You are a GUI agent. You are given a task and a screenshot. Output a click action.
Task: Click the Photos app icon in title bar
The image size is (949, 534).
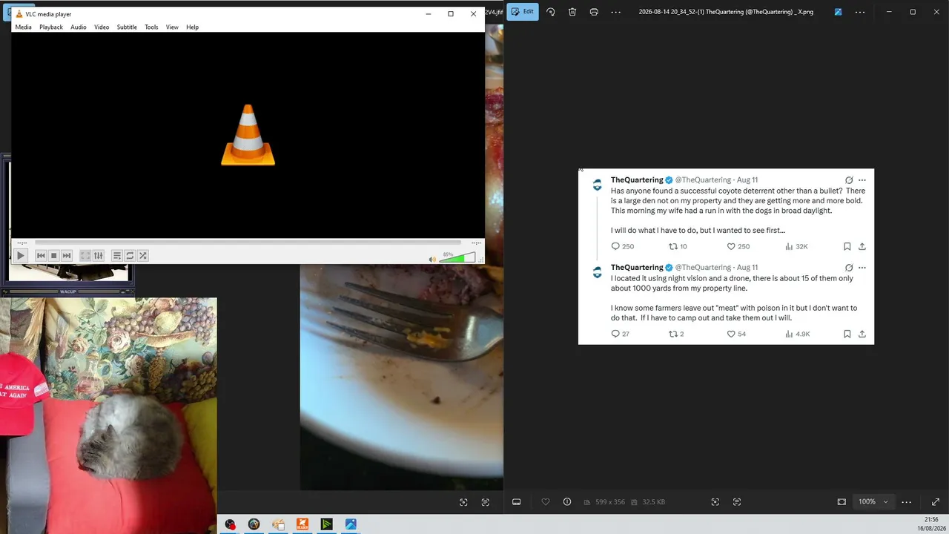click(838, 12)
